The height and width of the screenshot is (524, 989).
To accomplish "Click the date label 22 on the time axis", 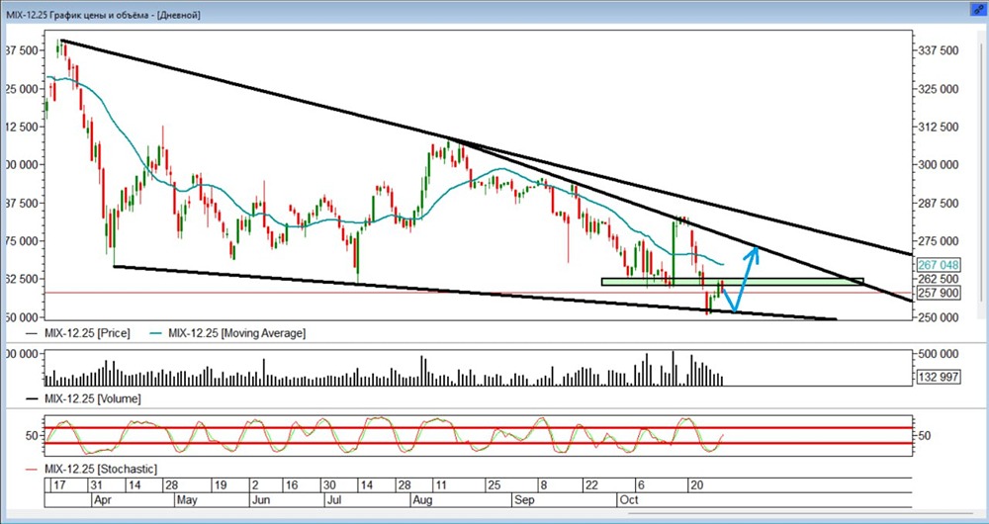I will pos(590,485).
